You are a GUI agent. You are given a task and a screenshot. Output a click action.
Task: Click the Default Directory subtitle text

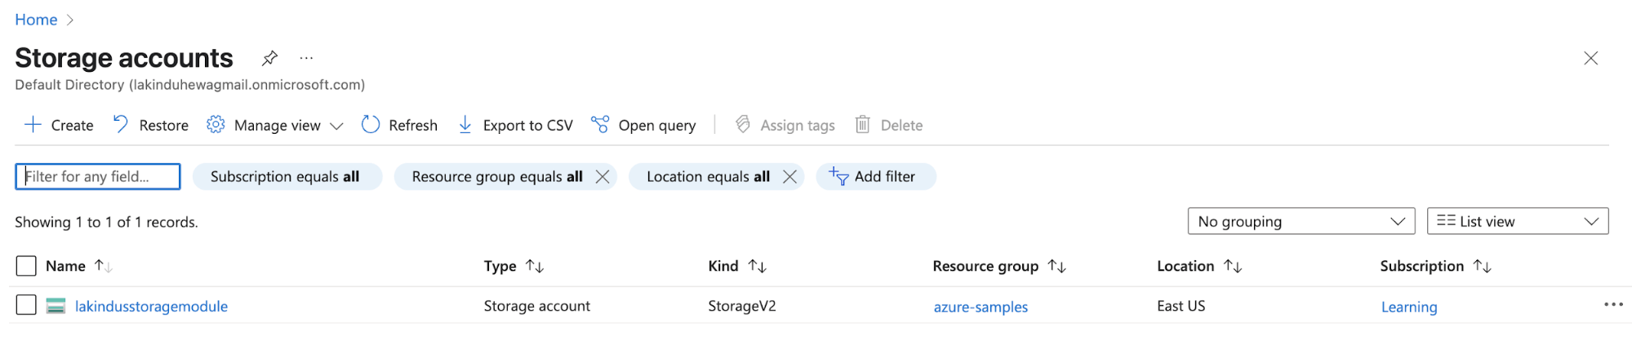click(x=189, y=85)
